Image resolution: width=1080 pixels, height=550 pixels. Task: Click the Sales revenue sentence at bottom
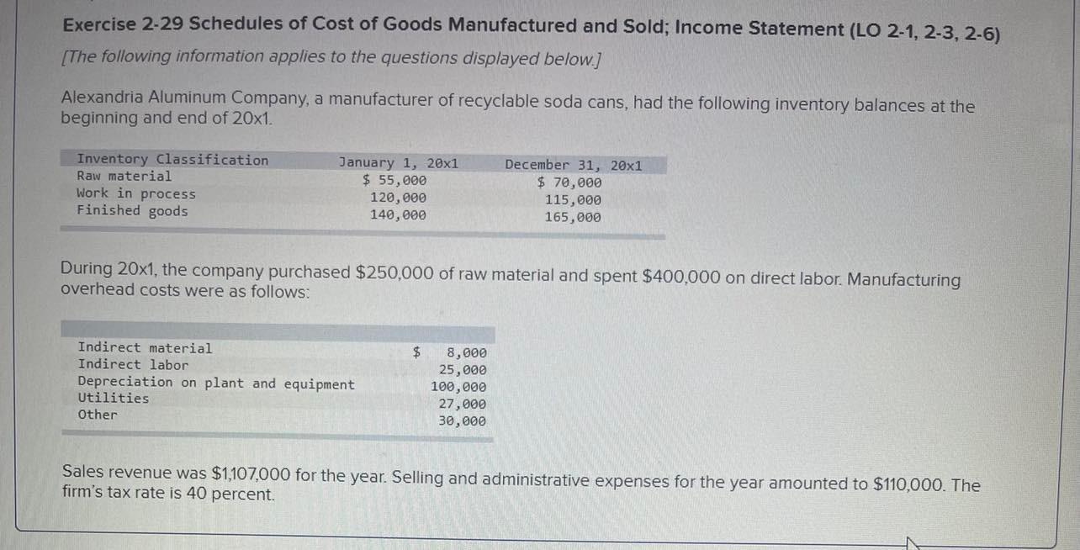tap(520, 484)
